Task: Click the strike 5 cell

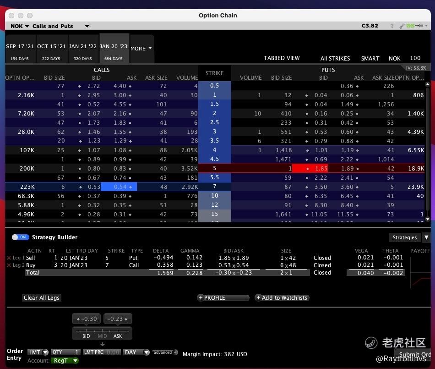Action: click(x=214, y=168)
